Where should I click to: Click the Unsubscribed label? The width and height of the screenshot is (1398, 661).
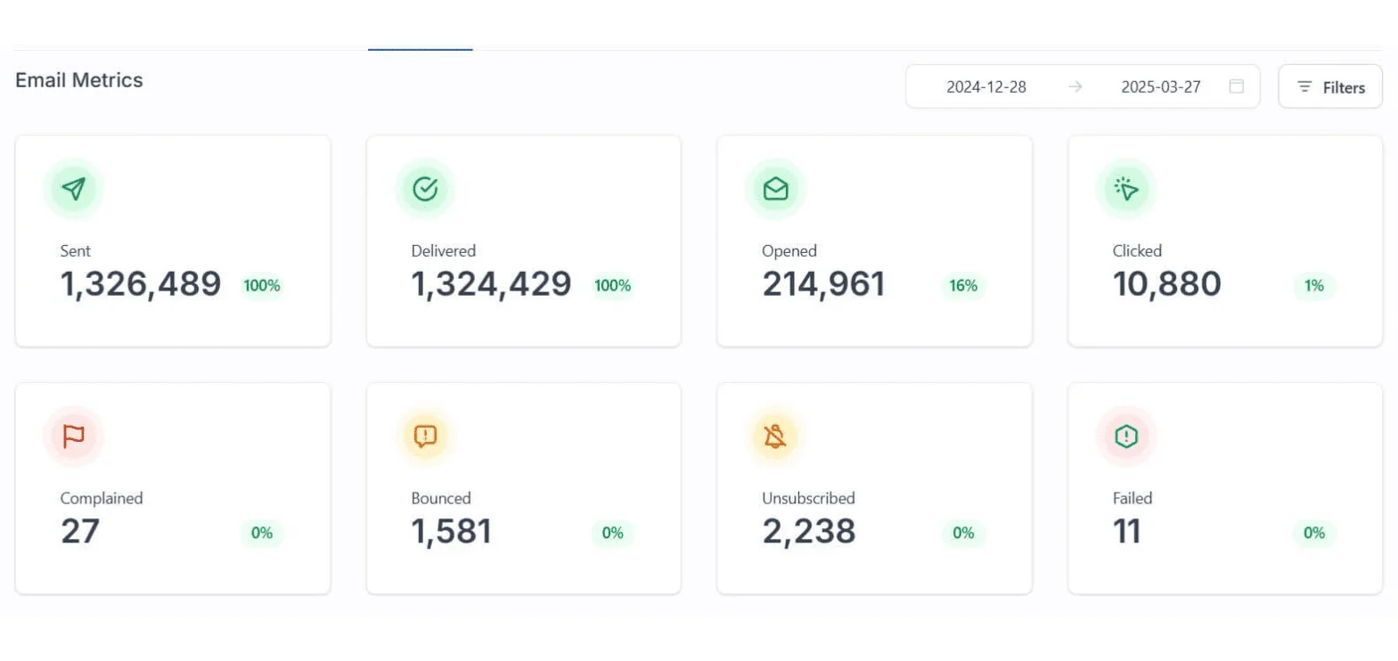(808, 498)
